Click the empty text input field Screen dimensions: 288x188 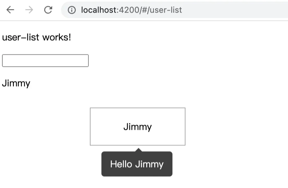coord(45,61)
